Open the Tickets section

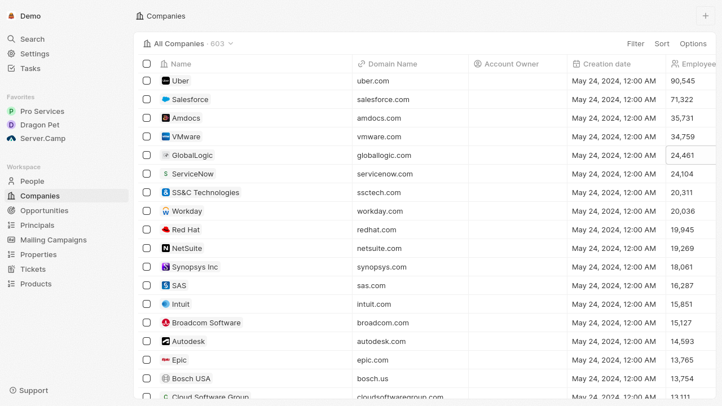click(x=67, y=269)
